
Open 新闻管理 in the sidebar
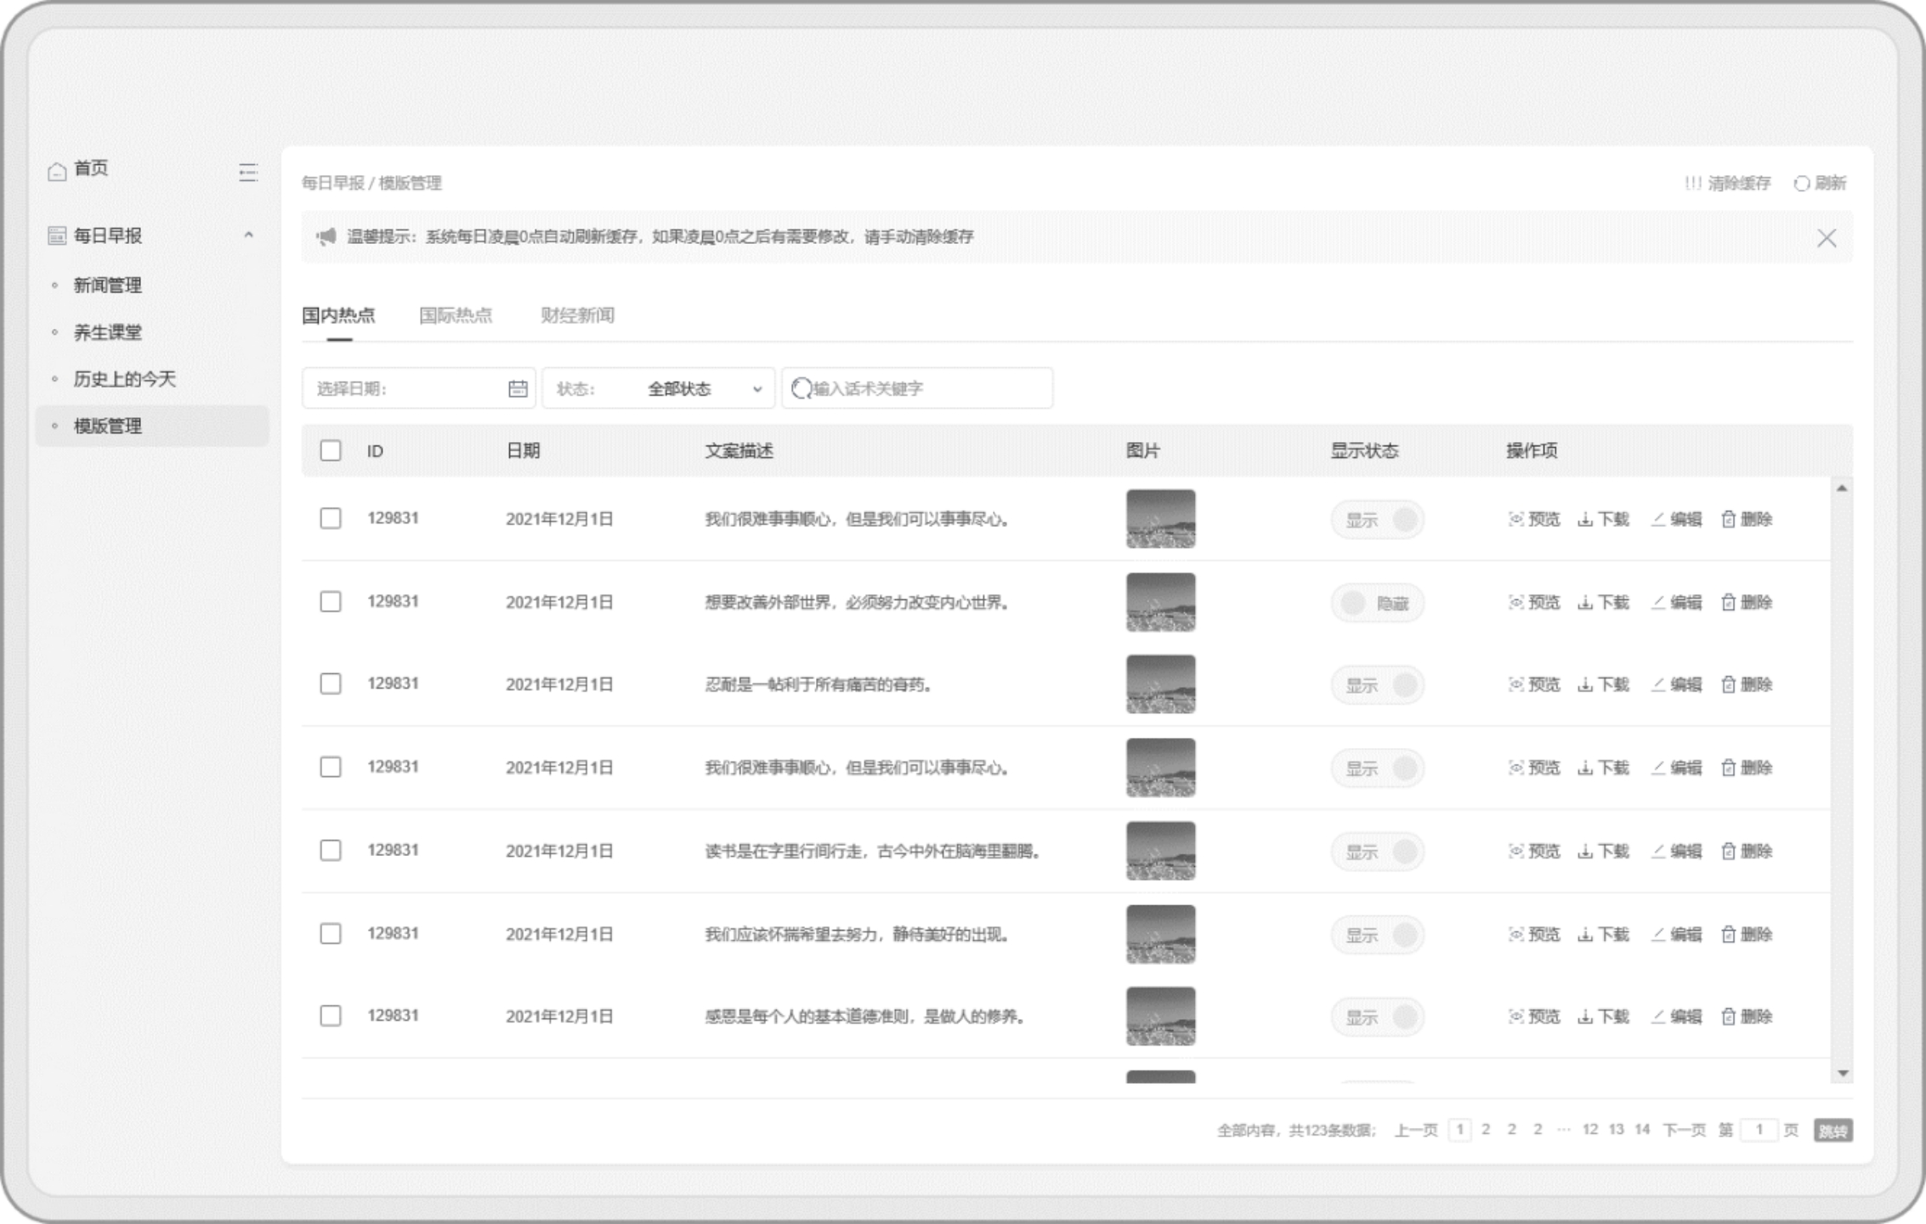click(107, 286)
